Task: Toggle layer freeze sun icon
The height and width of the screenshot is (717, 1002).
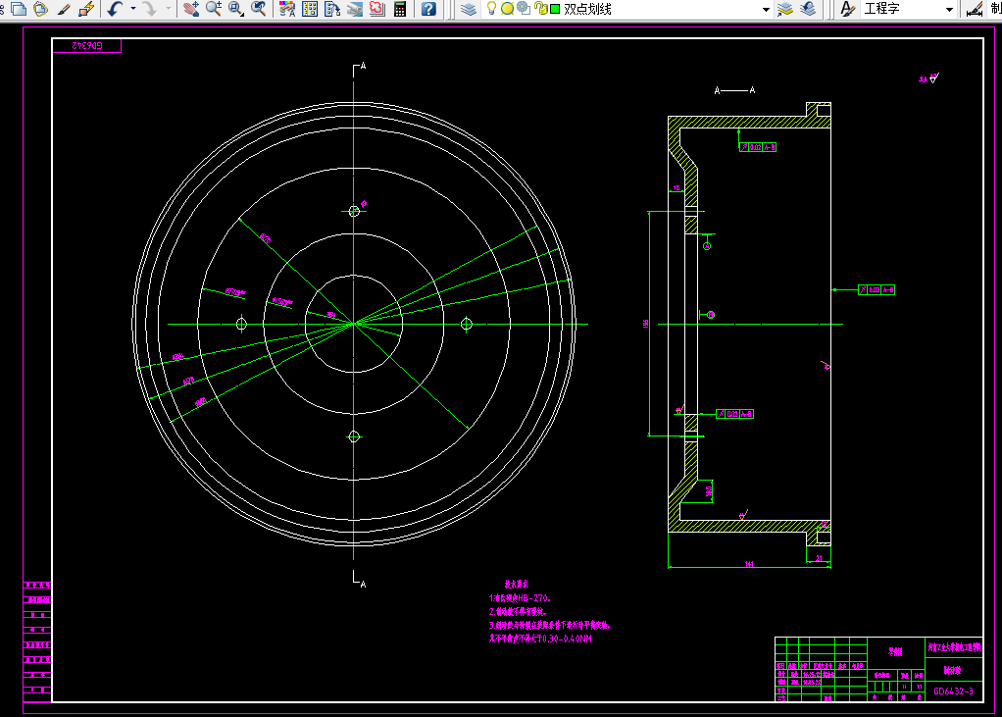Action: [x=508, y=9]
